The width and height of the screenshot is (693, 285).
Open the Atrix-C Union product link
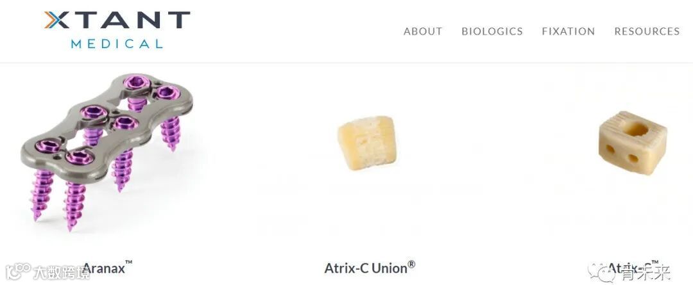pyautogui.click(x=370, y=267)
